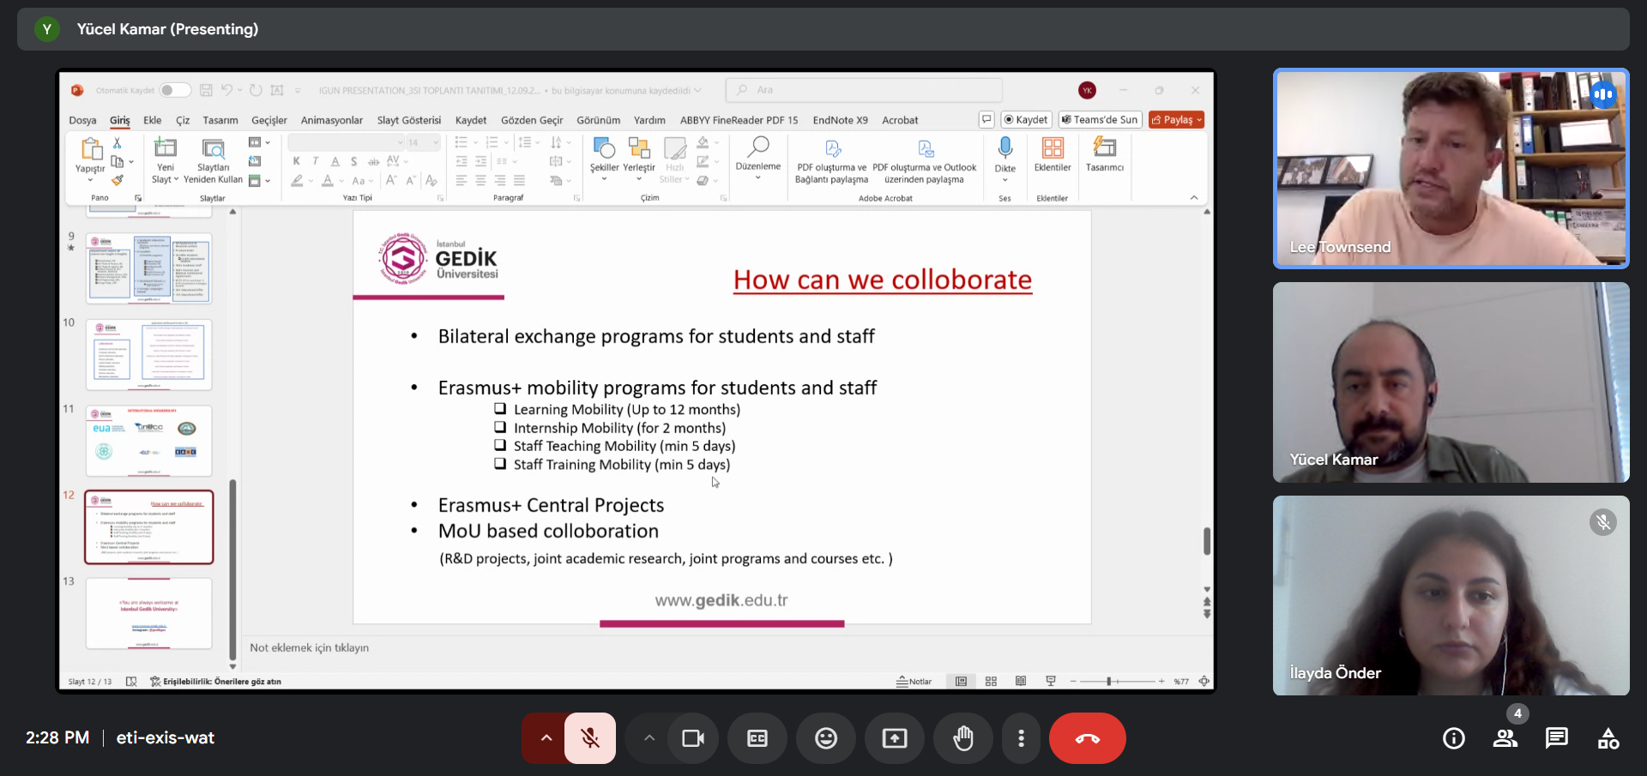Toggle text shadow S button

[x=353, y=161]
